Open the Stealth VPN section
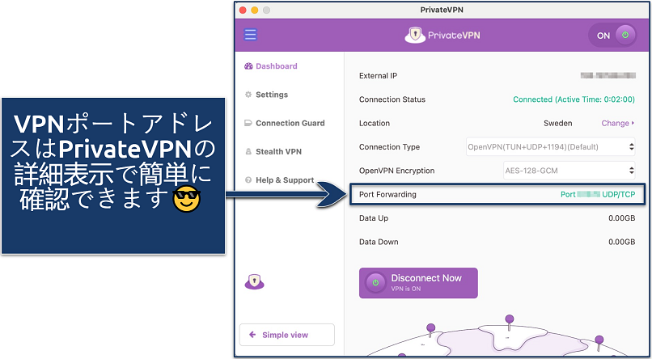The height and width of the screenshot is (359, 652). point(279,151)
